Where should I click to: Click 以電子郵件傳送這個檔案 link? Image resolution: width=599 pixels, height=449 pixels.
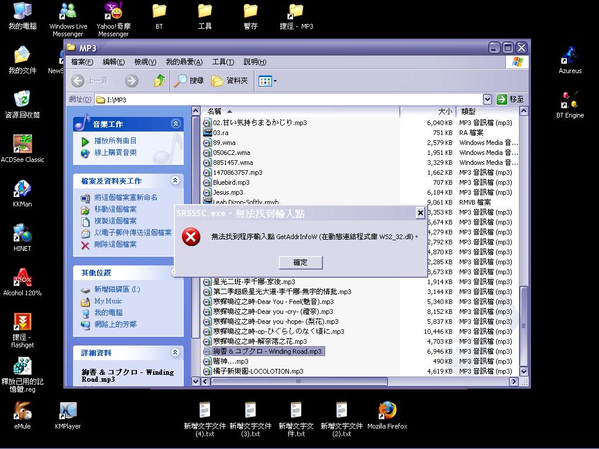[133, 233]
